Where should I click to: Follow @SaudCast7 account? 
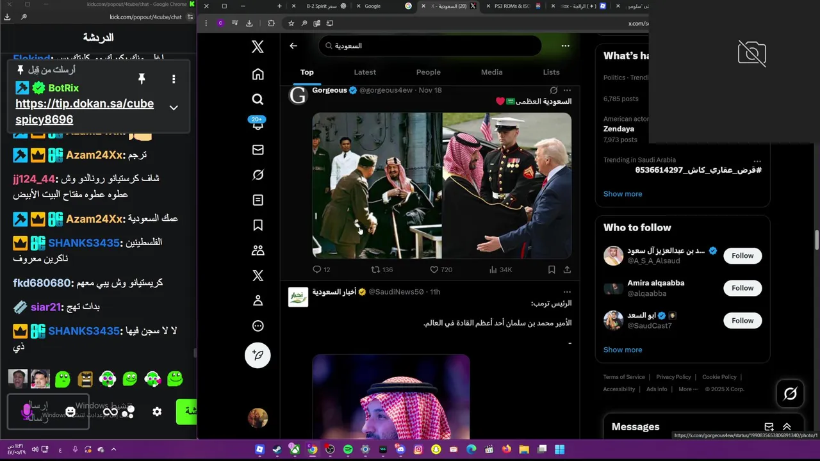point(742,321)
